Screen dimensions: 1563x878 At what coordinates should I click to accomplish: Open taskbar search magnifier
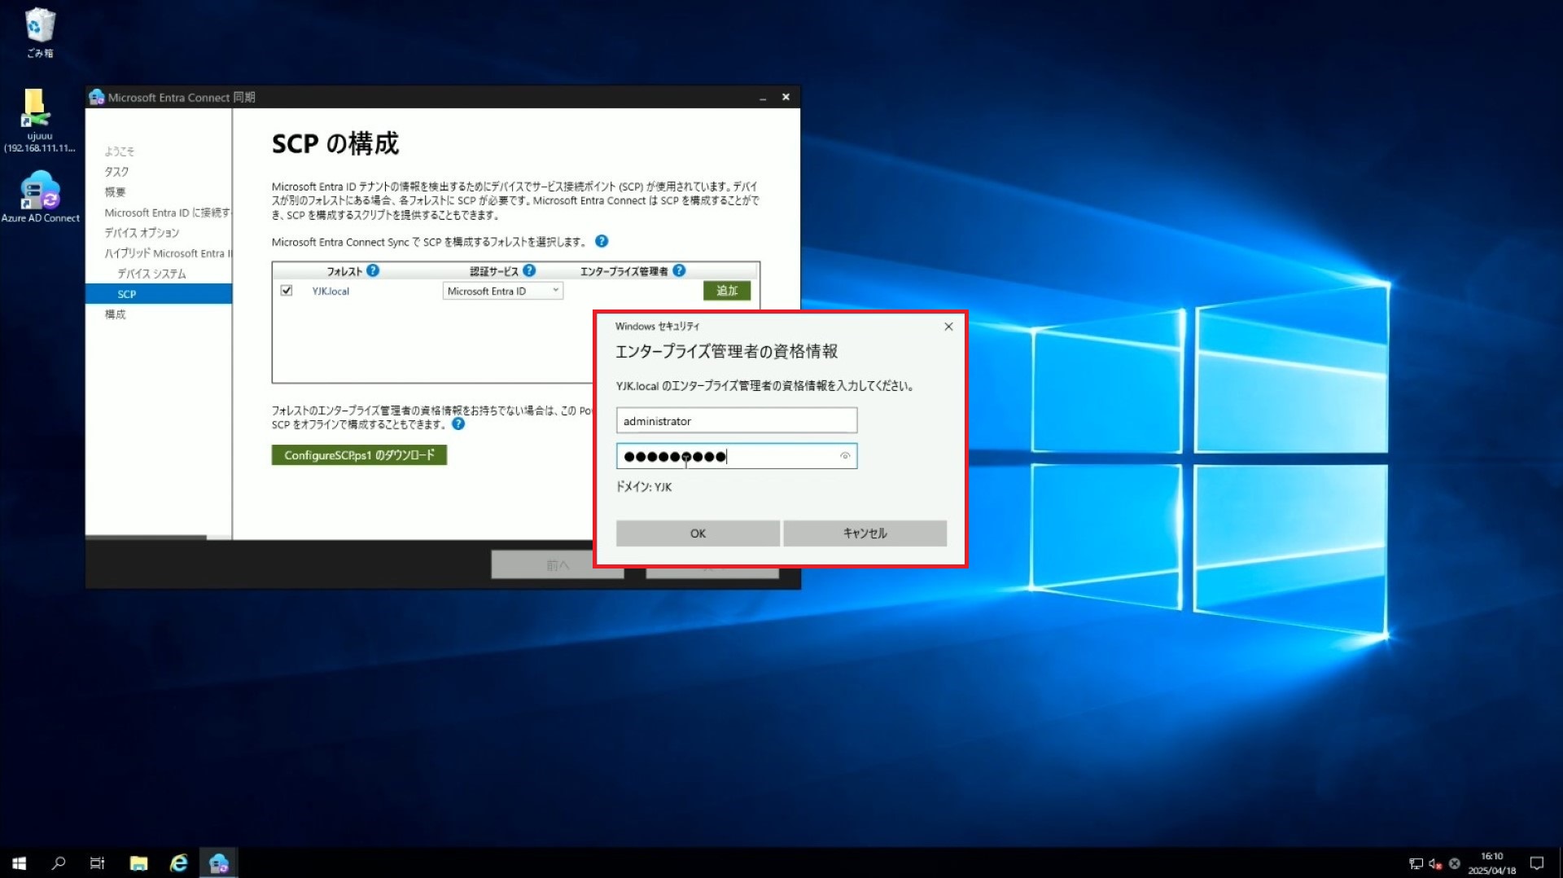[58, 863]
